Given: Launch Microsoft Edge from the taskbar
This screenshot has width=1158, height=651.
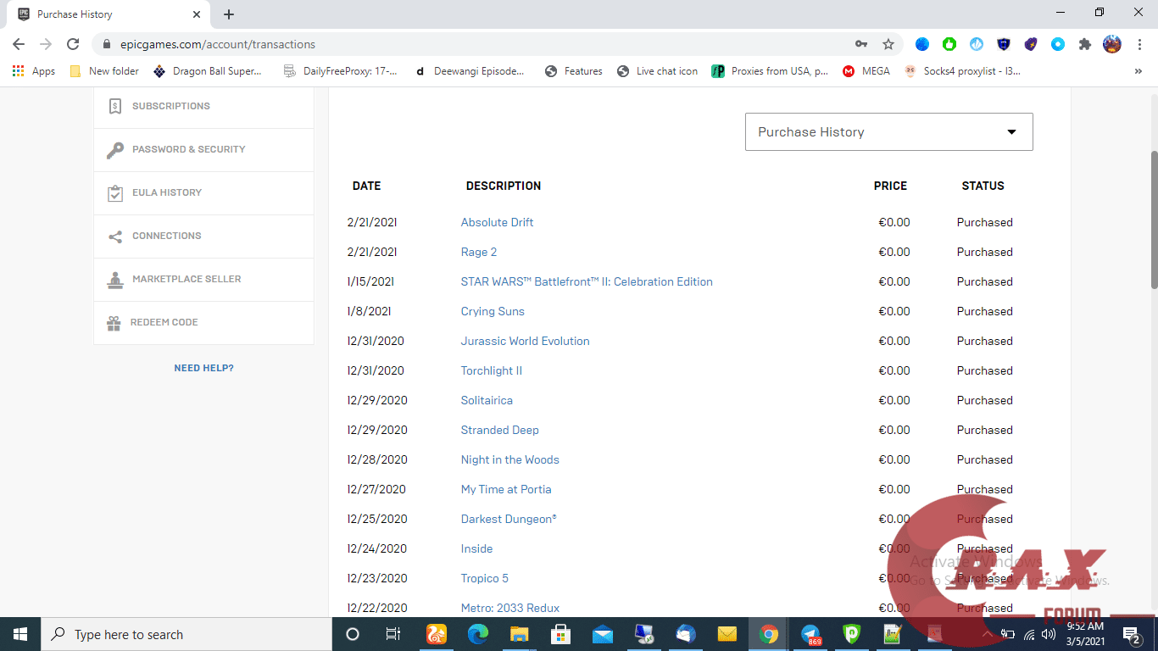Looking at the screenshot, I should (x=478, y=634).
